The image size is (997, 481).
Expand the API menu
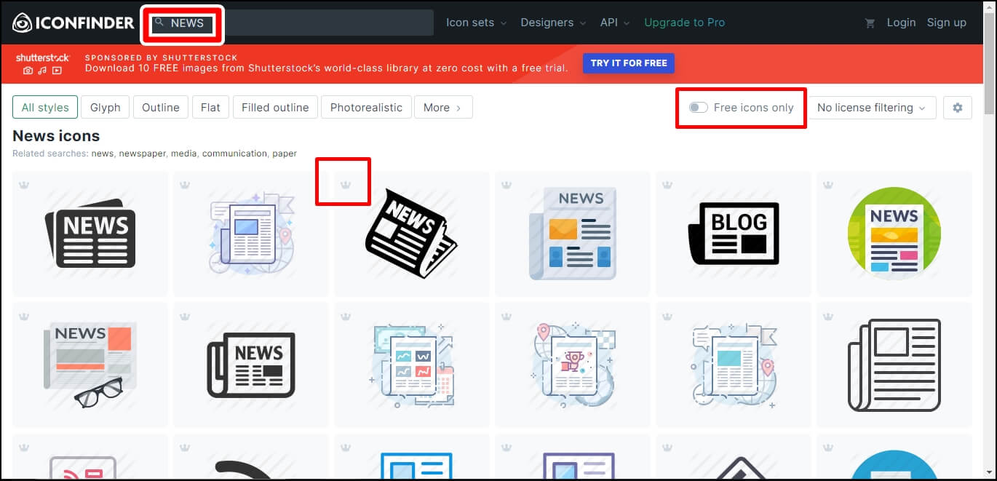tap(615, 23)
